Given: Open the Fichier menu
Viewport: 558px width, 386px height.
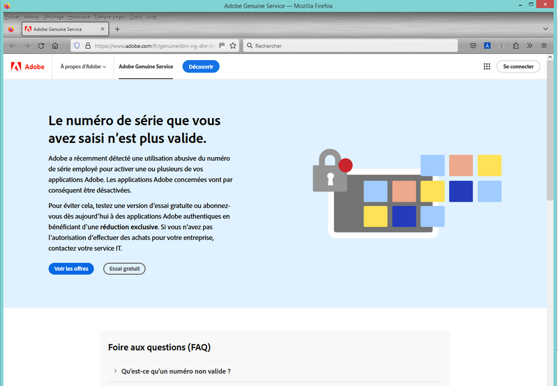Looking at the screenshot, I should point(13,17).
